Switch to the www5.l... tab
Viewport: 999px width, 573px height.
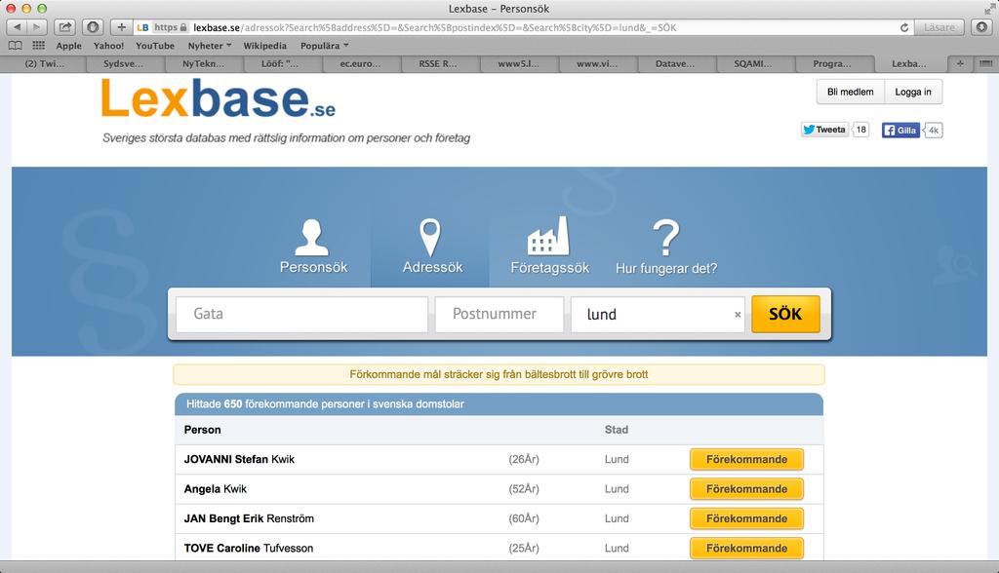coord(518,63)
